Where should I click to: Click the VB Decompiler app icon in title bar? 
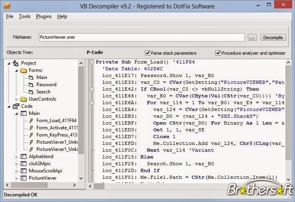[7, 6]
